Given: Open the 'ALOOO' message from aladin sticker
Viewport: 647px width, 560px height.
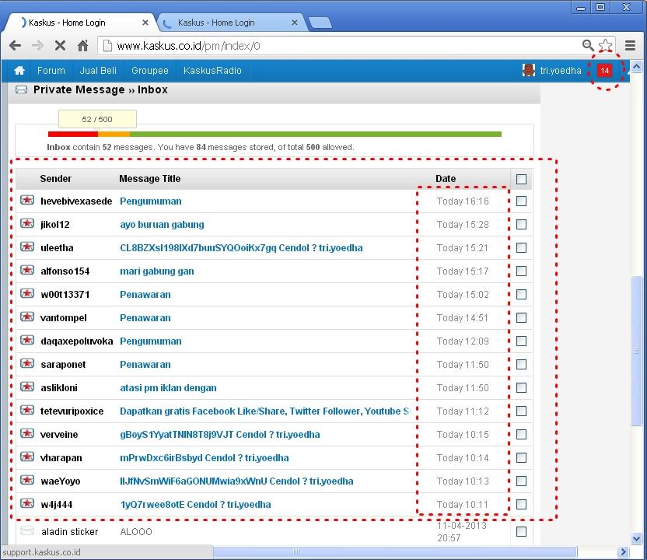Looking at the screenshot, I should 136,531.
